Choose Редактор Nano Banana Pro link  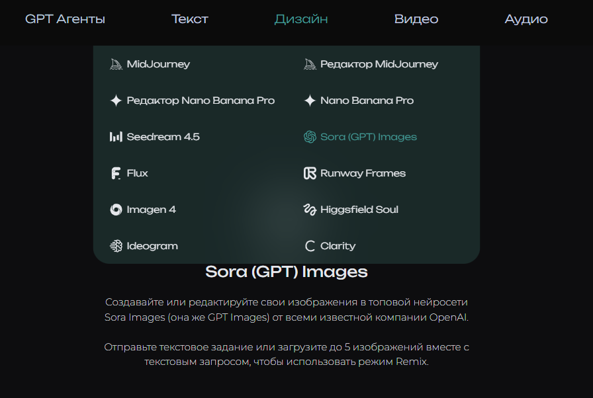click(x=201, y=100)
